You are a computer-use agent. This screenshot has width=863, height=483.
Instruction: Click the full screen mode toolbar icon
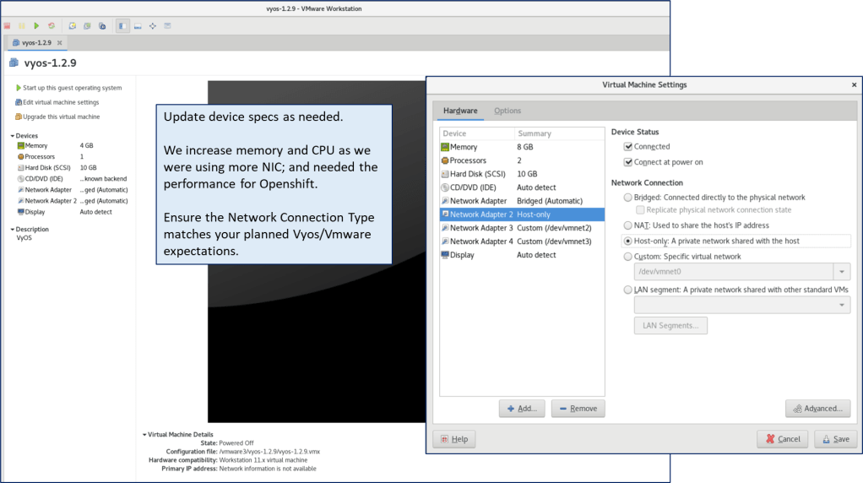click(x=153, y=26)
